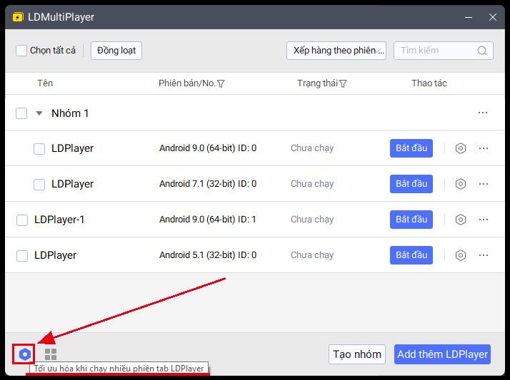Open more options for LDPlayer-1 row
The width and height of the screenshot is (510, 380).
point(484,220)
